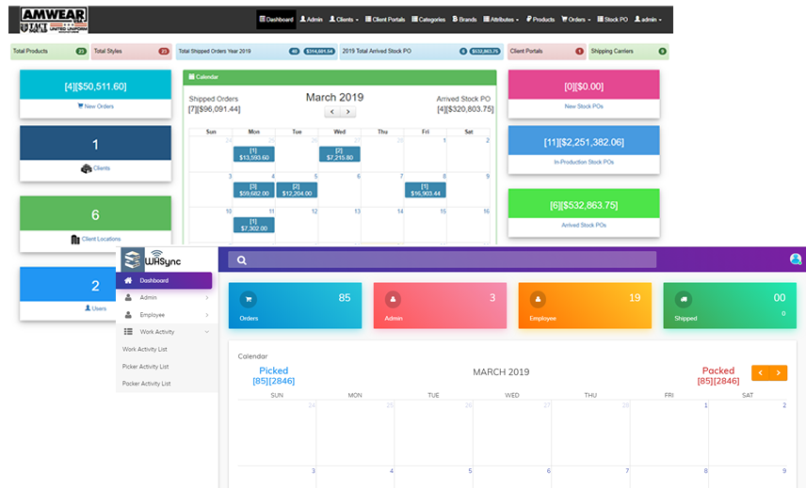Click the pink [0][$0.00] card
The image size is (806, 488).
click(x=584, y=85)
